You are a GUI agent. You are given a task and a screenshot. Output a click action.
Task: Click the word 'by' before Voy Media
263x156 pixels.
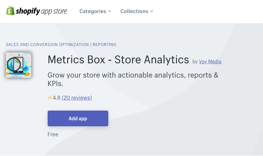[195, 62]
